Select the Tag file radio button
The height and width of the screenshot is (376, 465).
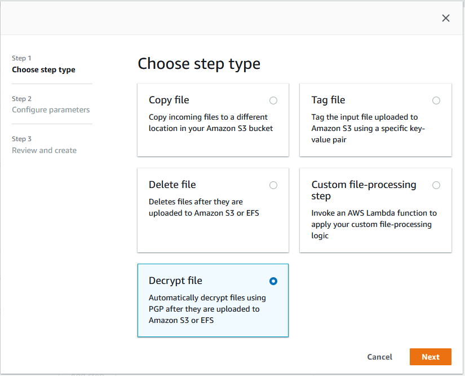pyautogui.click(x=436, y=100)
